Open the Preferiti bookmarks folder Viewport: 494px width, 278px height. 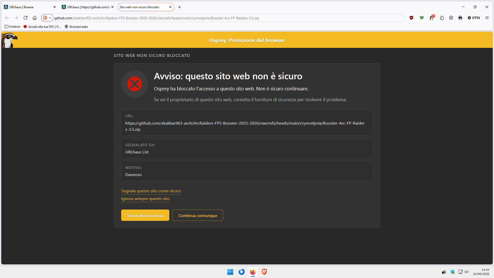click(12, 27)
